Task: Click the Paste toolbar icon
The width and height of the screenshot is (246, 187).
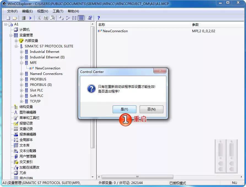Action: click(x=52, y=18)
